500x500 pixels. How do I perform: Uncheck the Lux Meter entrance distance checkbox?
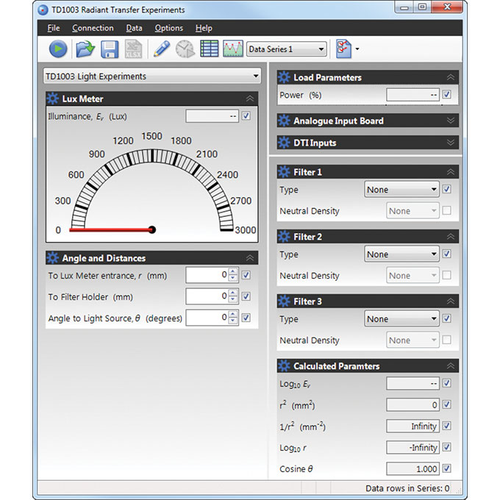coord(246,275)
